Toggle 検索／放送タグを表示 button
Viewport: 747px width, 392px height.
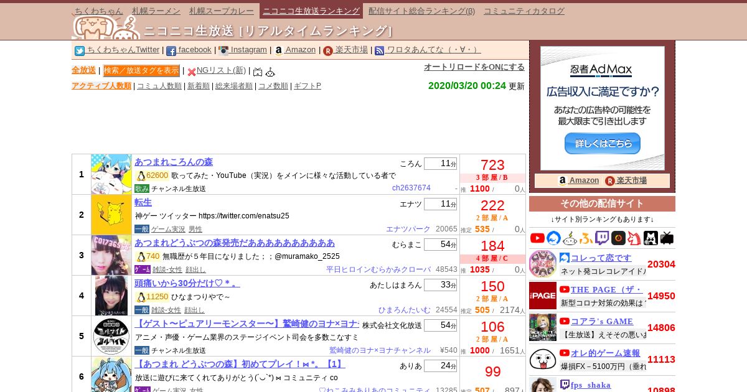coord(141,70)
